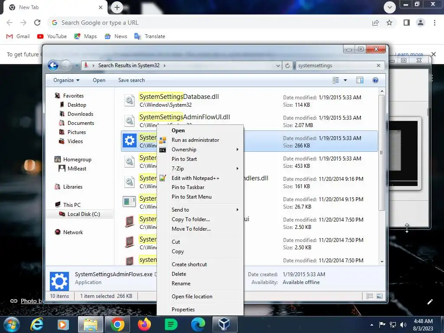The height and width of the screenshot is (333, 444).
Task: Choose Delete from the context menu
Action: [x=200, y=274]
